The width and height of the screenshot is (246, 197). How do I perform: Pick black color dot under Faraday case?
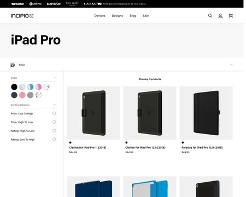[x=183, y=142]
